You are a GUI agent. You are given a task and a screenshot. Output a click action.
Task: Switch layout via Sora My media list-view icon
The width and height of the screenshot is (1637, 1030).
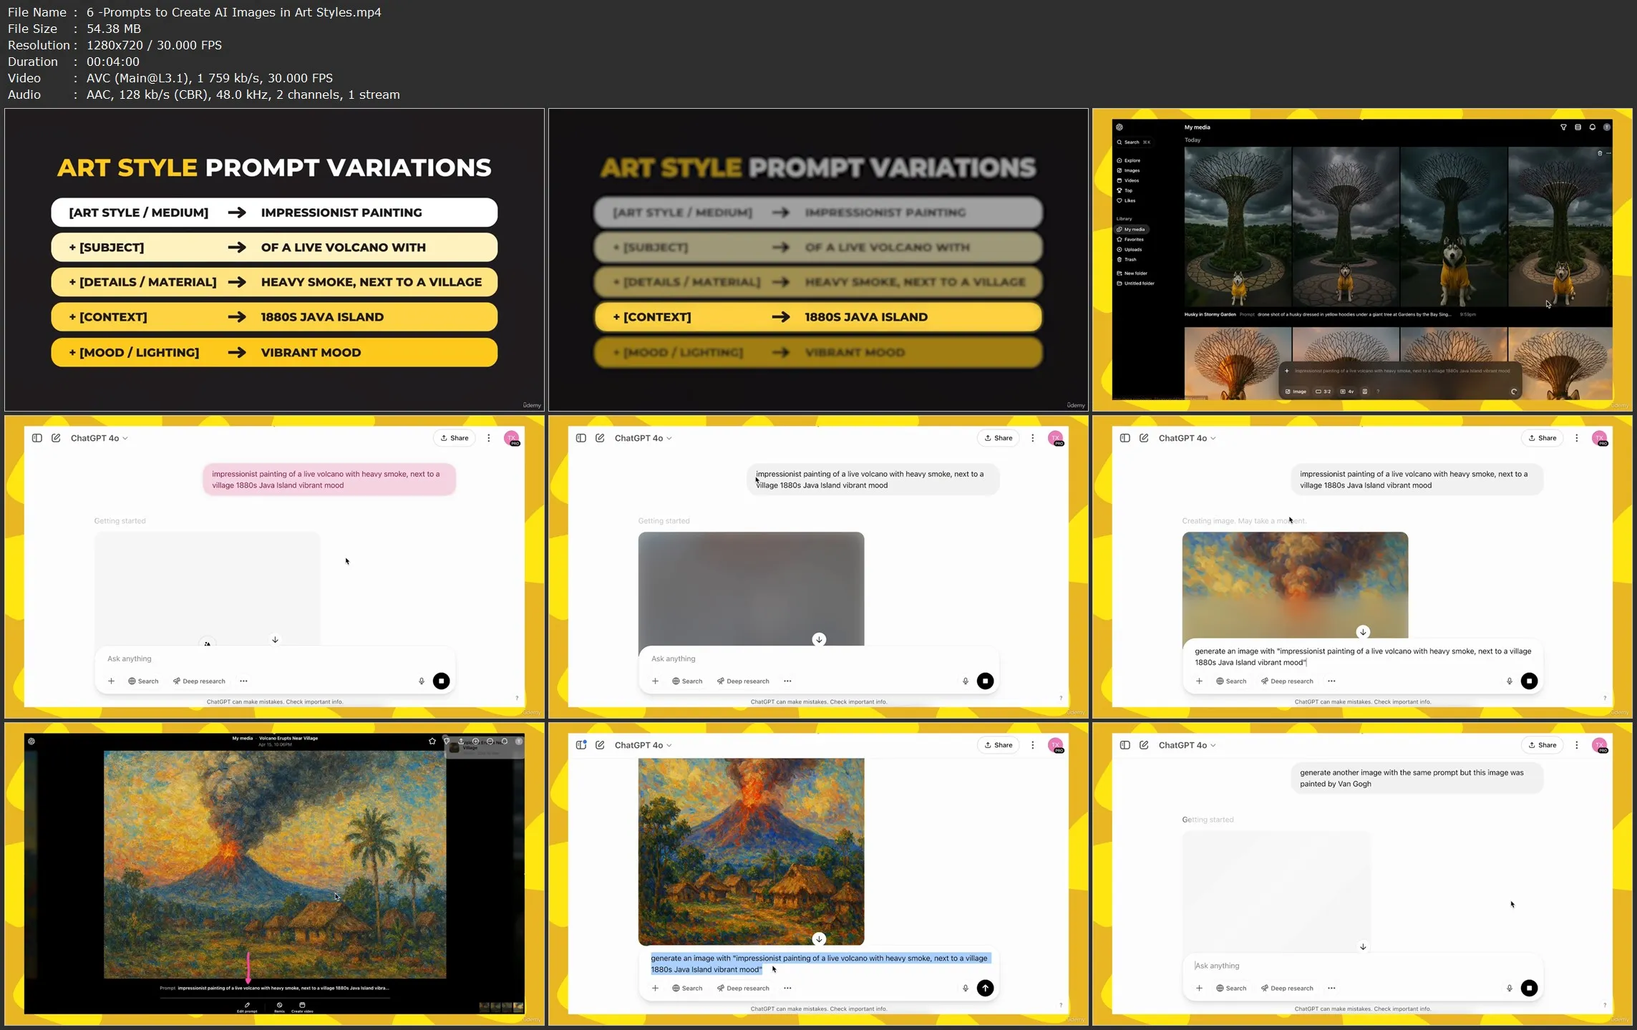(1578, 127)
